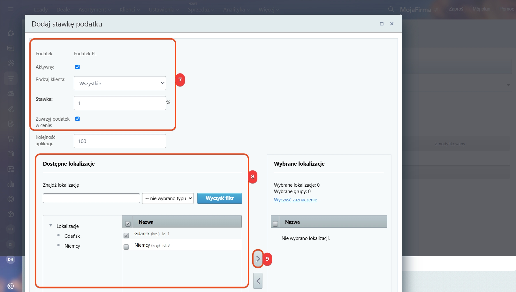This screenshot has width=516, height=292.
Task: Select Gdańsk in the location tree
Action: tap(72, 236)
